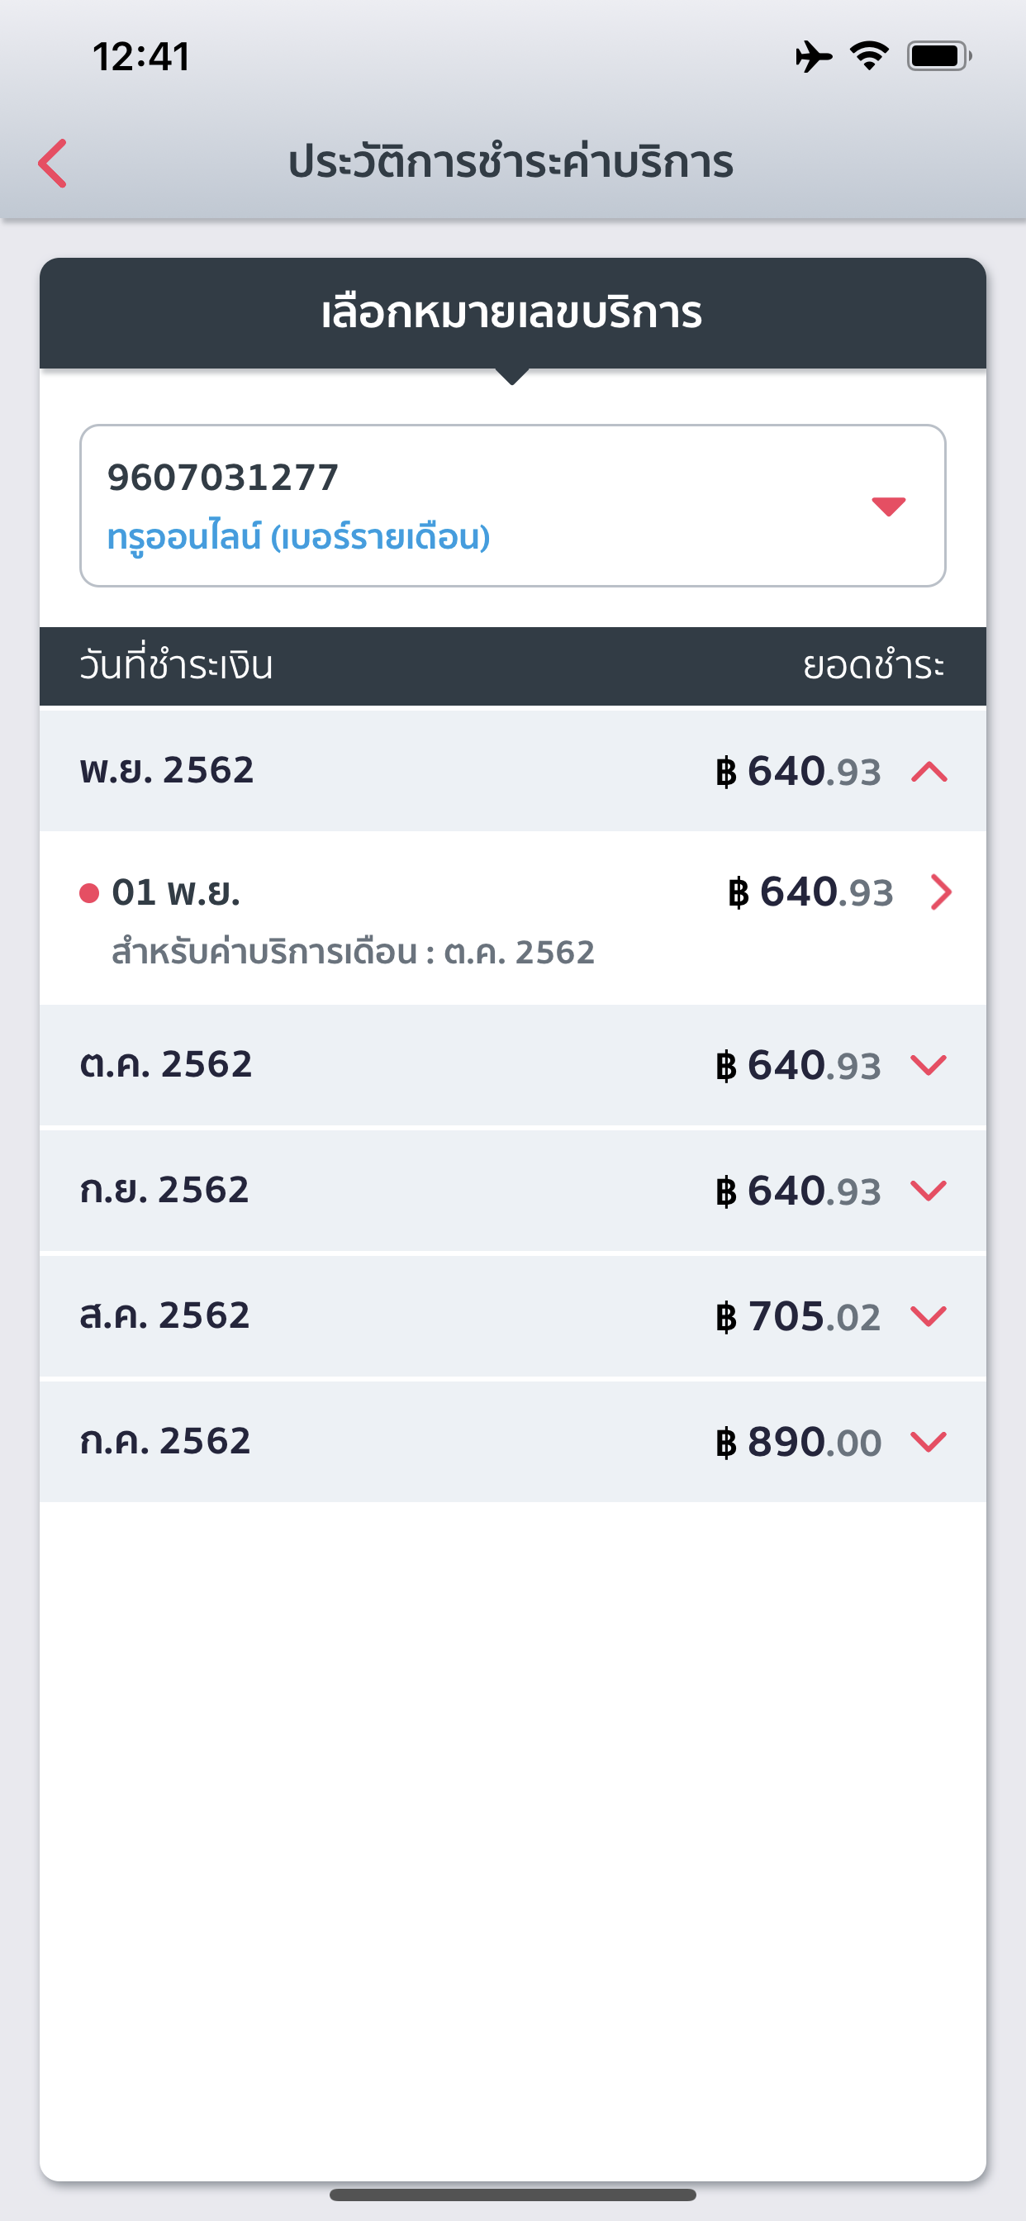This screenshot has height=2221, width=1026.
Task: Tap the red dot beside 01 พ.ย.
Action: coord(89,893)
